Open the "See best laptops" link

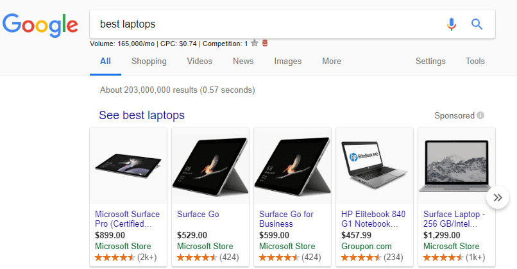coord(142,115)
